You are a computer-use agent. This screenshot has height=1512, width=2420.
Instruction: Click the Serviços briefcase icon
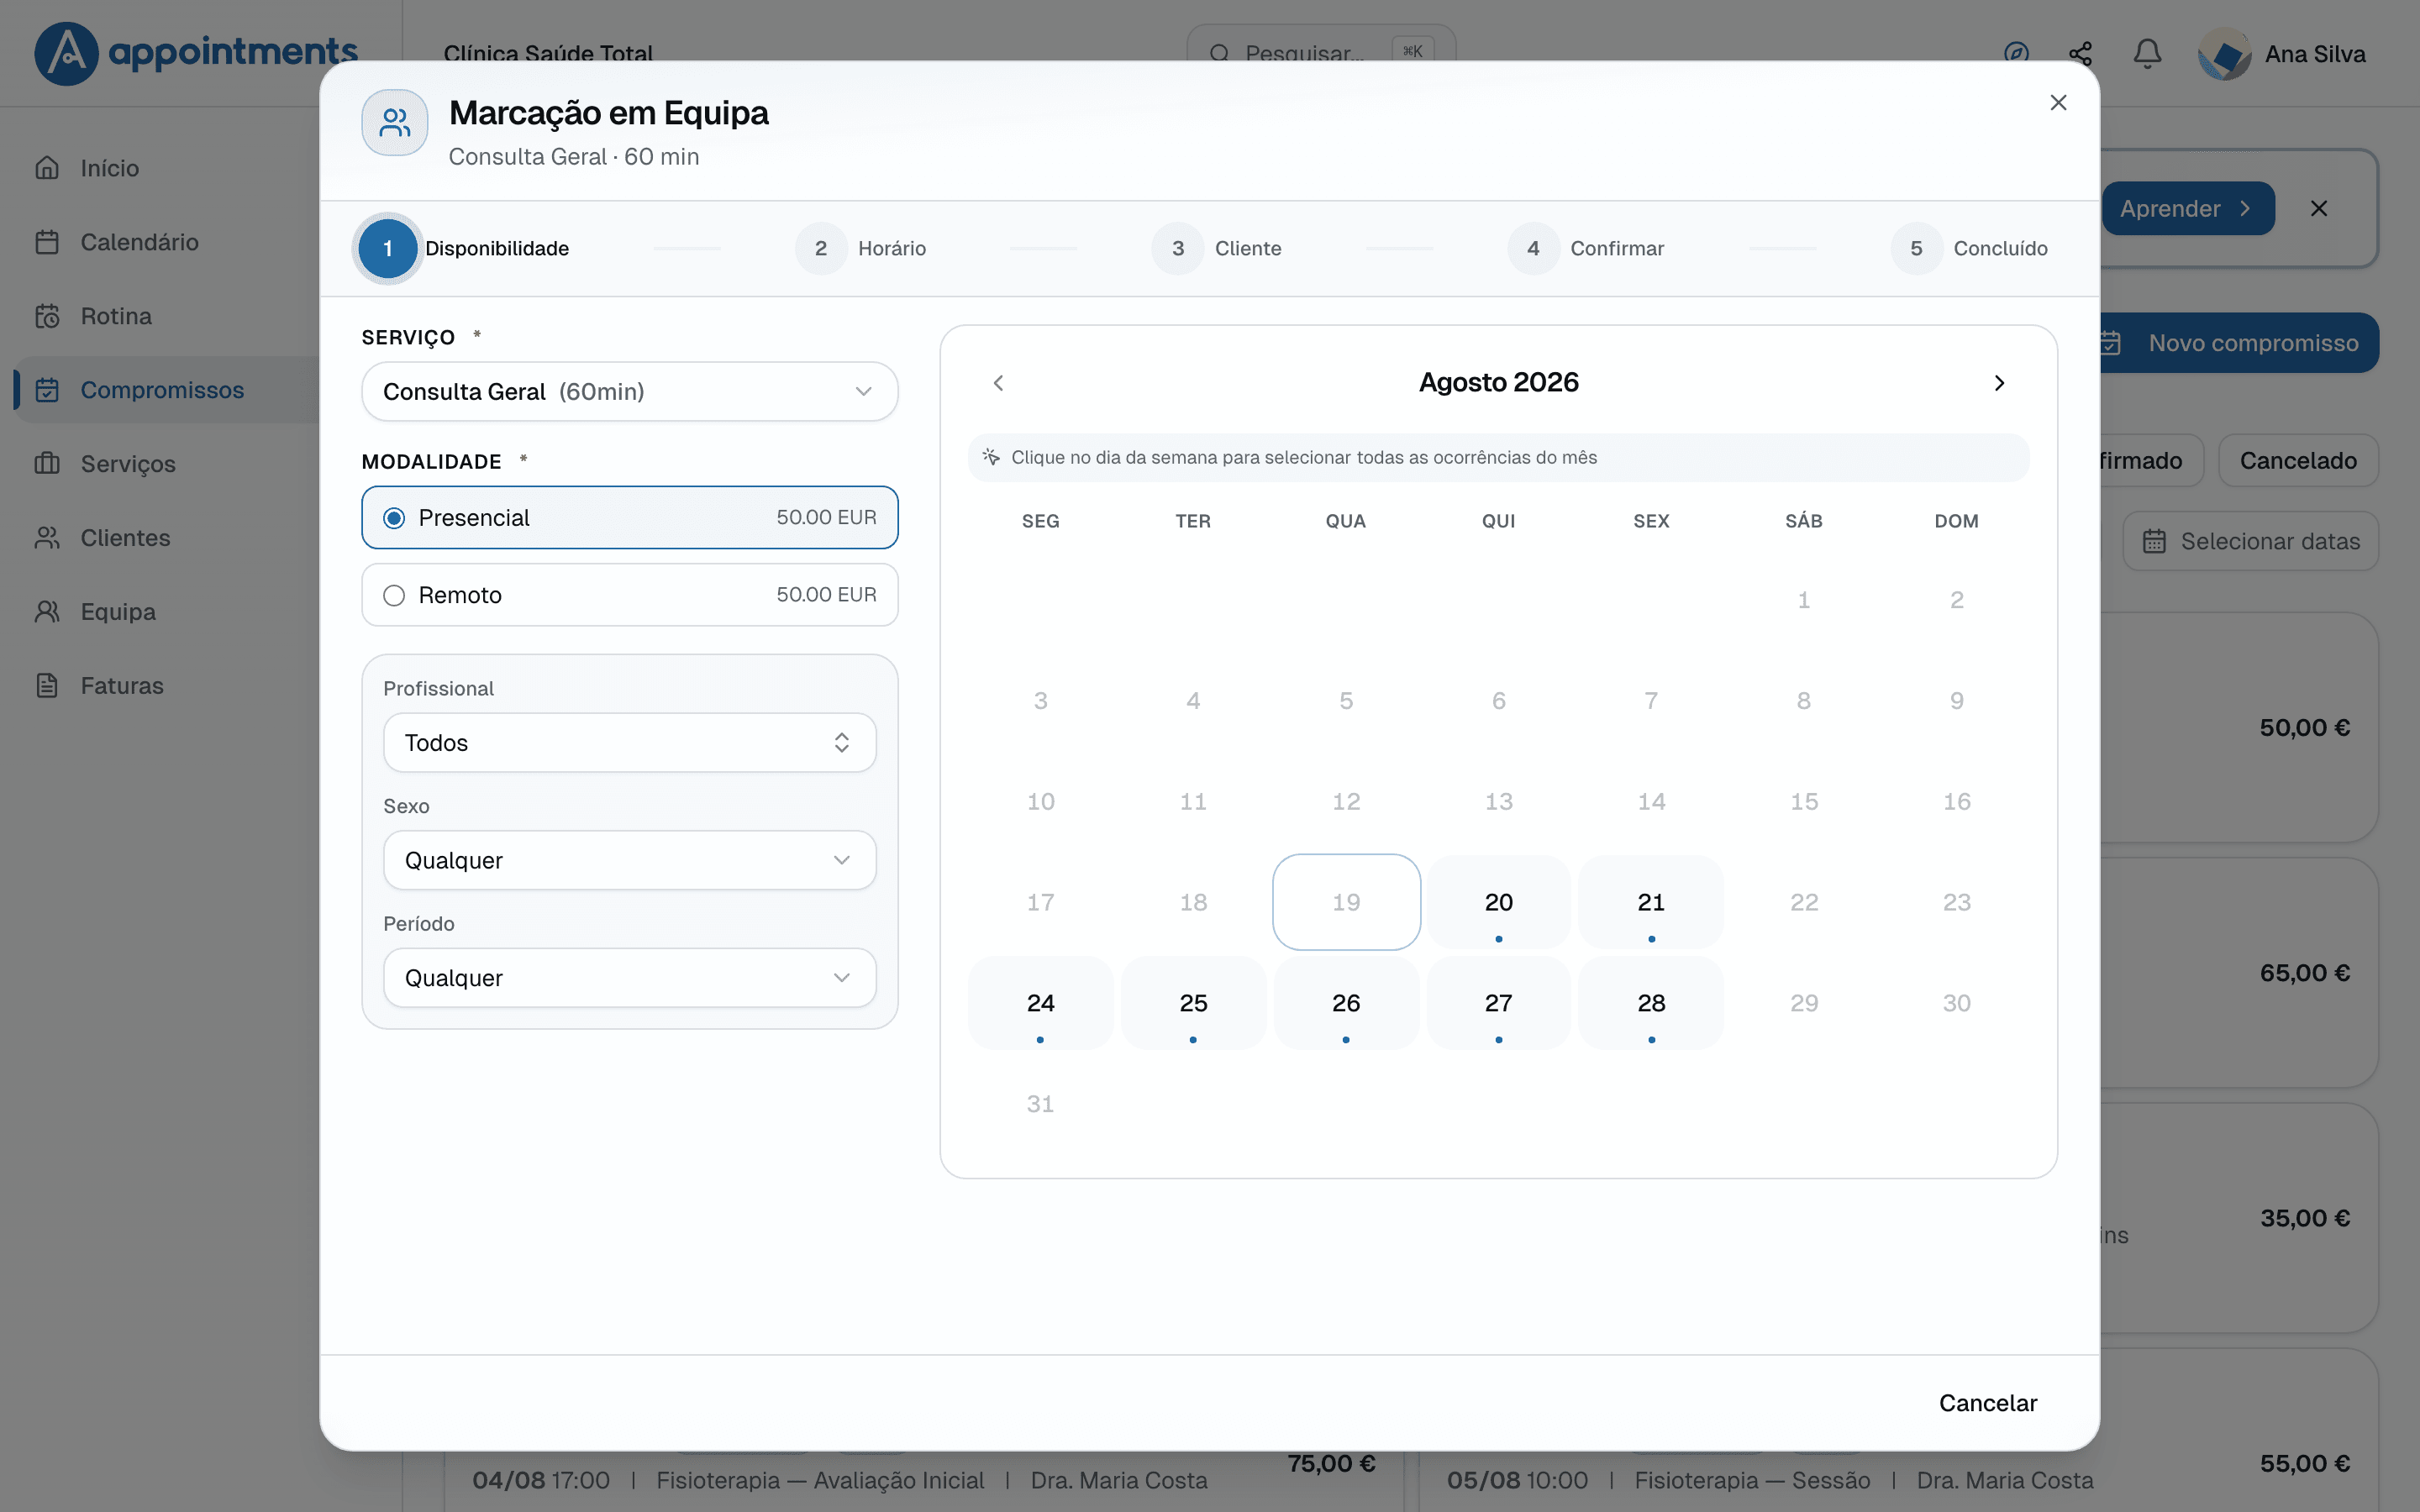47,464
